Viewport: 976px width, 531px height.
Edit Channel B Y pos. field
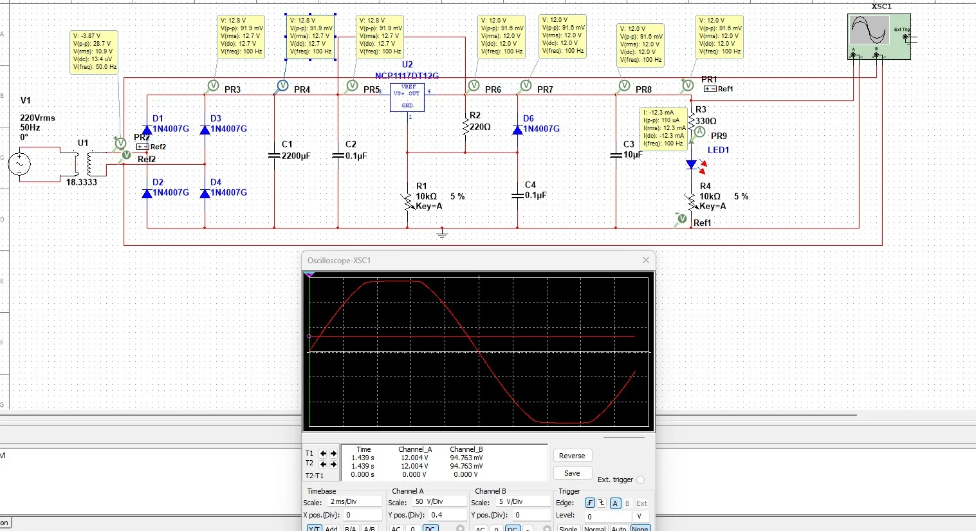[x=531, y=515]
